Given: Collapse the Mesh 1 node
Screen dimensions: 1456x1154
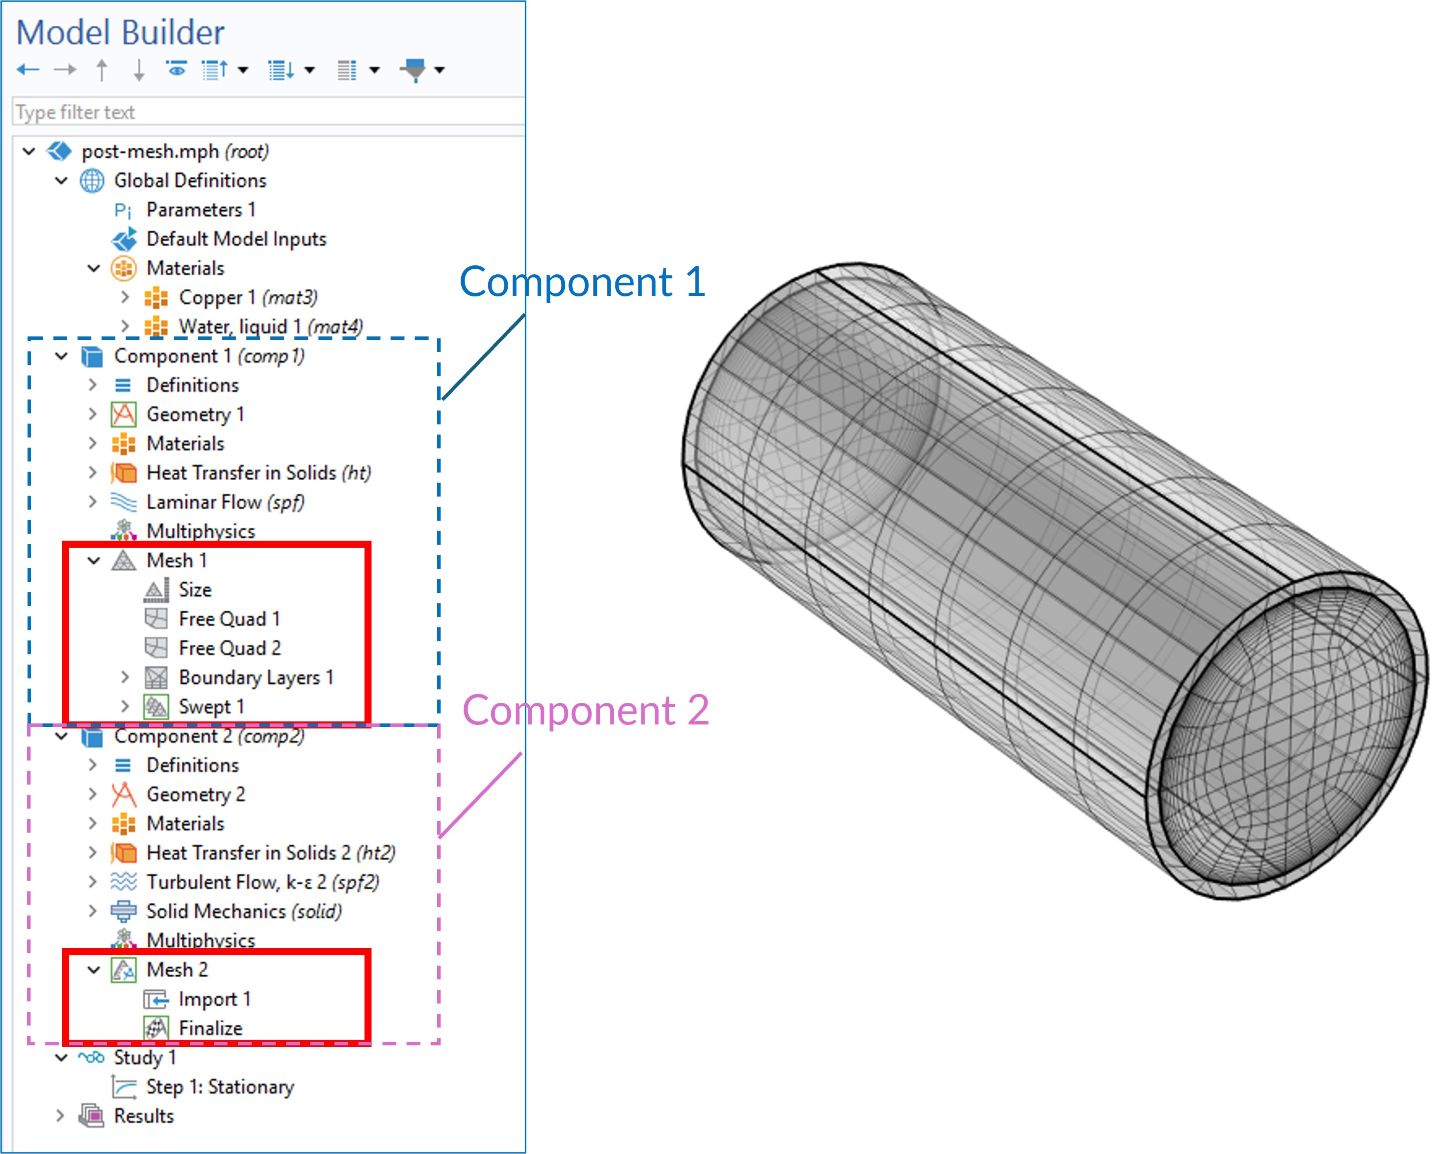Looking at the screenshot, I should [94, 560].
